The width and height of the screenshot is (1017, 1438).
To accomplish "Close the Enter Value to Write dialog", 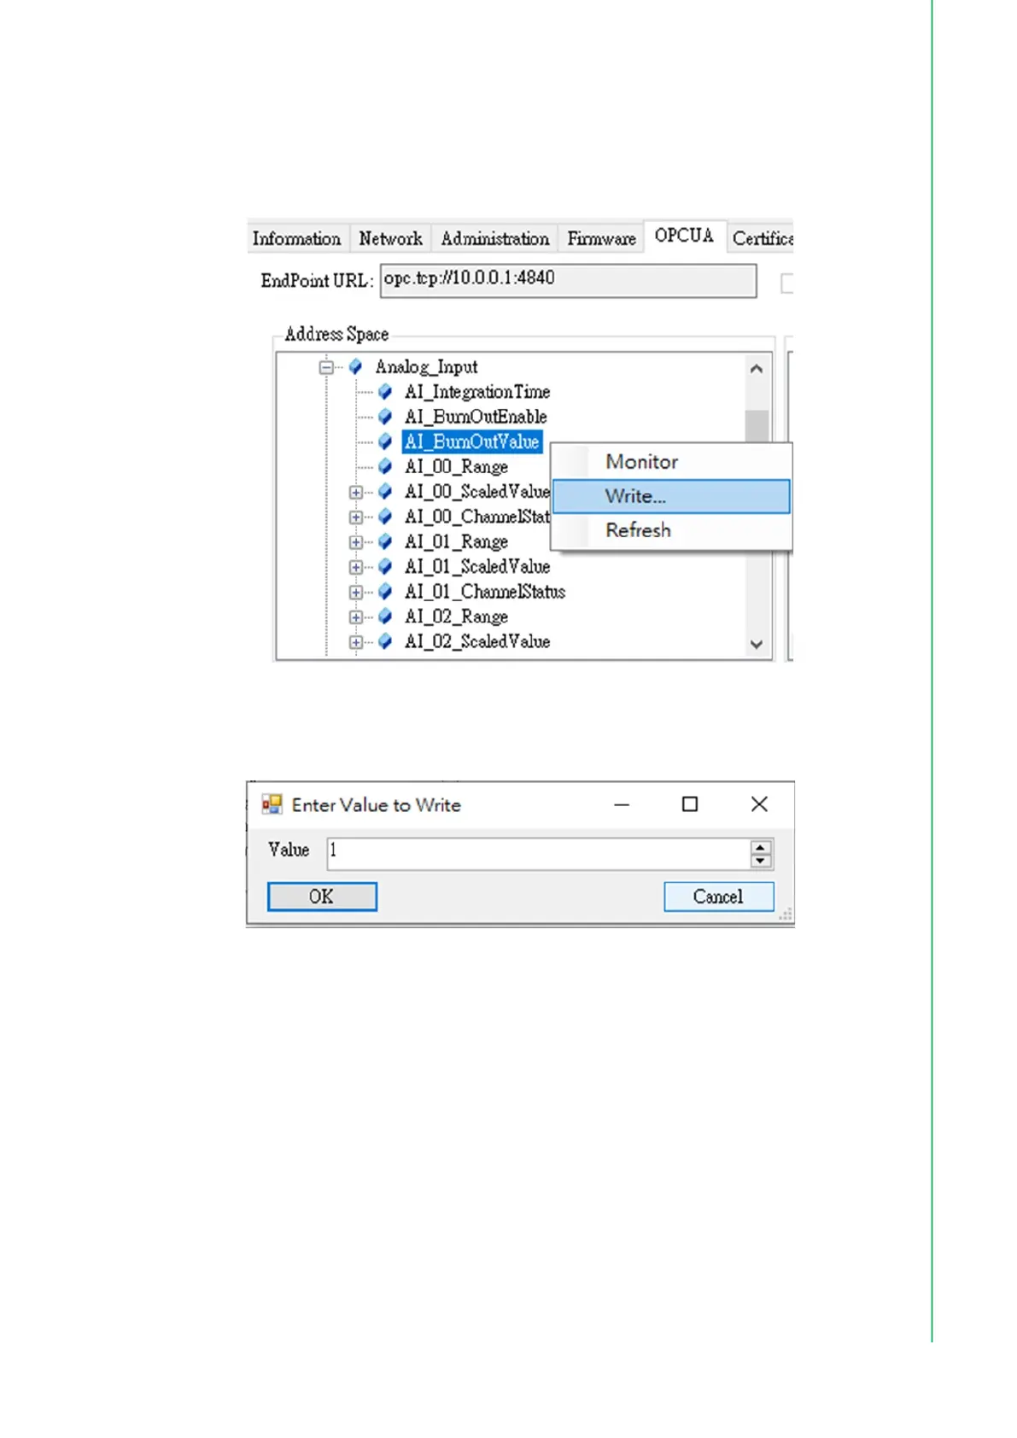I will click(759, 804).
